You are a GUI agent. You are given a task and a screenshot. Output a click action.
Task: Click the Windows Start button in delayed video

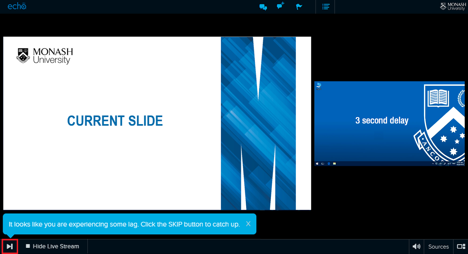(x=317, y=164)
